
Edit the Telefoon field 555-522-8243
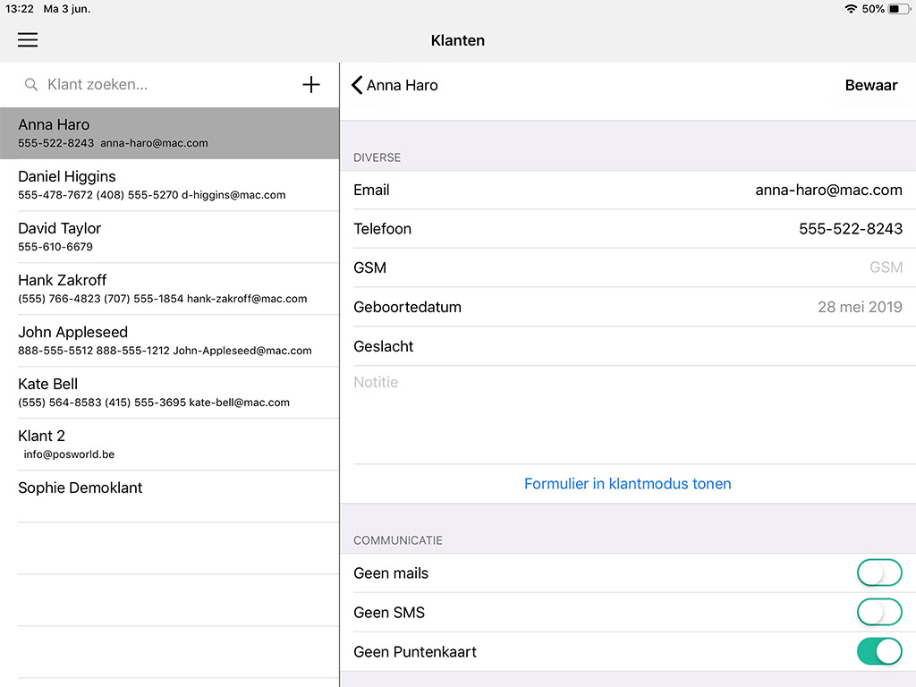pyautogui.click(x=851, y=229)
